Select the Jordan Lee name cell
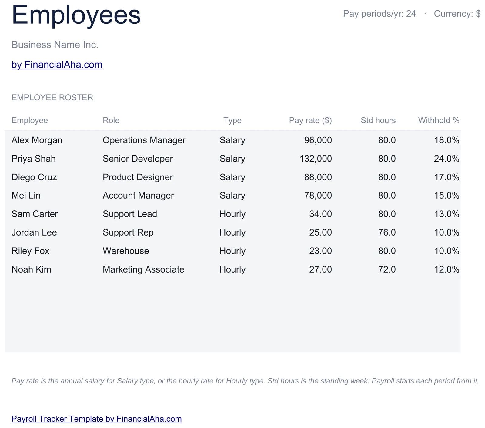 (34, 232)
